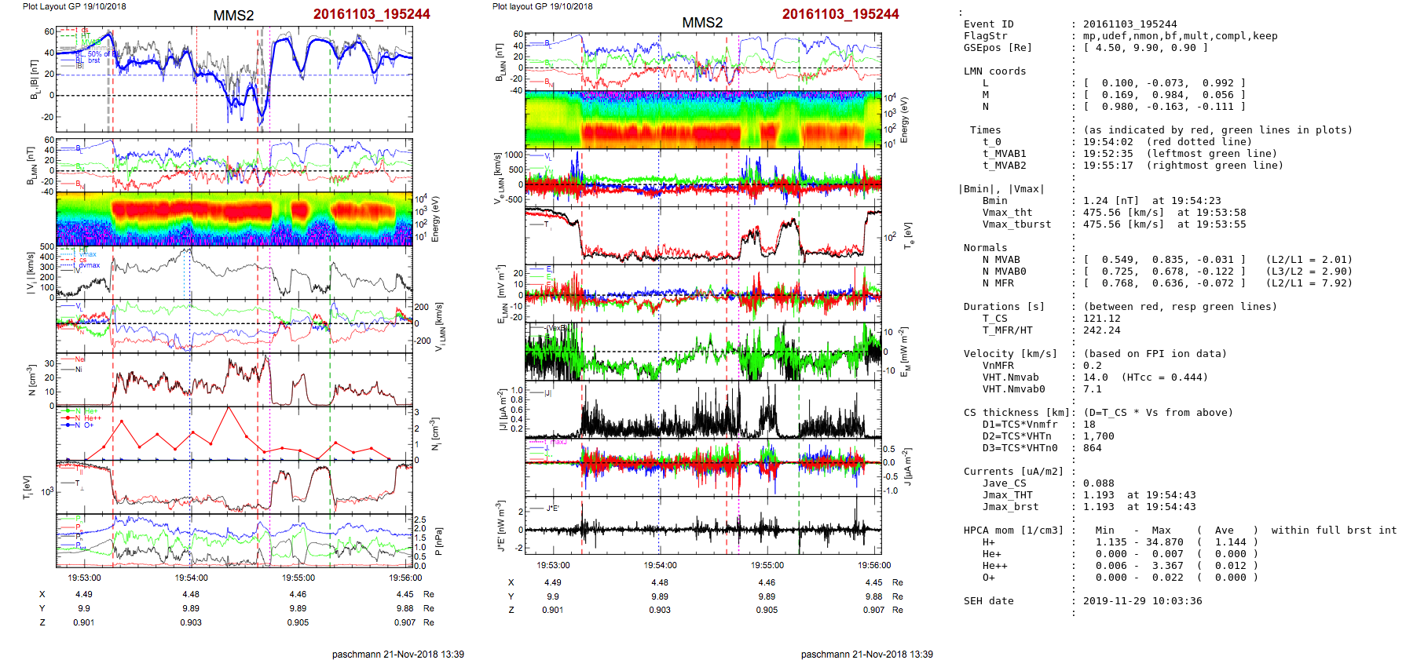Screen dimensions: 1417x660
Task: Click red event ID above the middle plot
Action: [840, 14]
